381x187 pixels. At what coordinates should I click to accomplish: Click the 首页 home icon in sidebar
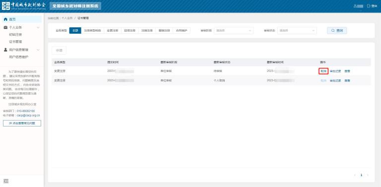(x=5, y=19)
